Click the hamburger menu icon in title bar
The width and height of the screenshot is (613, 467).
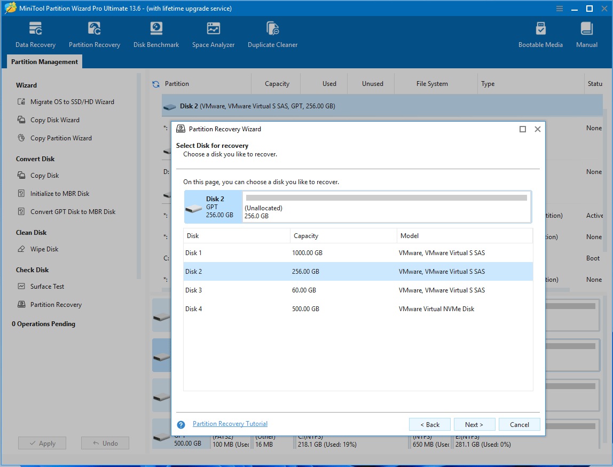pyautogui.click(x=560, y=9)
